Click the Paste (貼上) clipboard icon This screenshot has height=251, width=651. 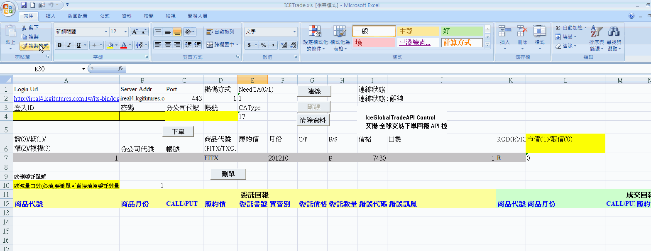[10, 32]
